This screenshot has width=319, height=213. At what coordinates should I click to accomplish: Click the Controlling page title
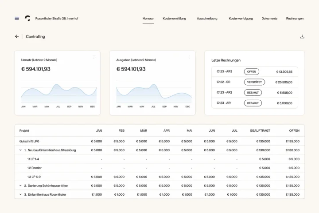pyautogui.click(x=35, y=37)
